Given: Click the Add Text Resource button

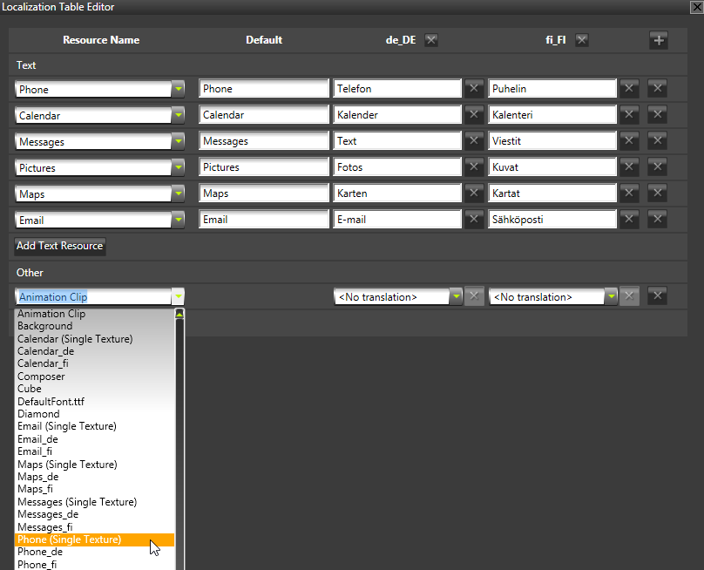Looking at the screenshot, I should pos(60,246).
